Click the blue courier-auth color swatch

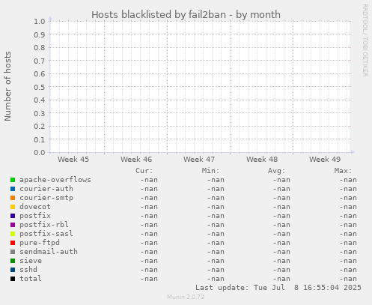13,189
